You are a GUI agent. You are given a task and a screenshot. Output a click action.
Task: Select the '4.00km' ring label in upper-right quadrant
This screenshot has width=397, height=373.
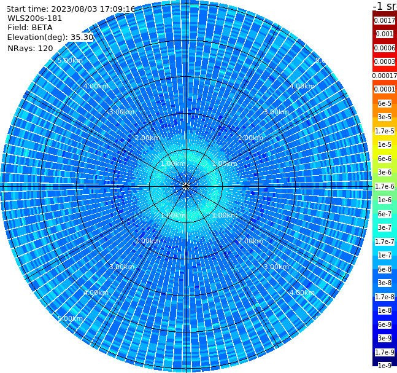(302, 86)
